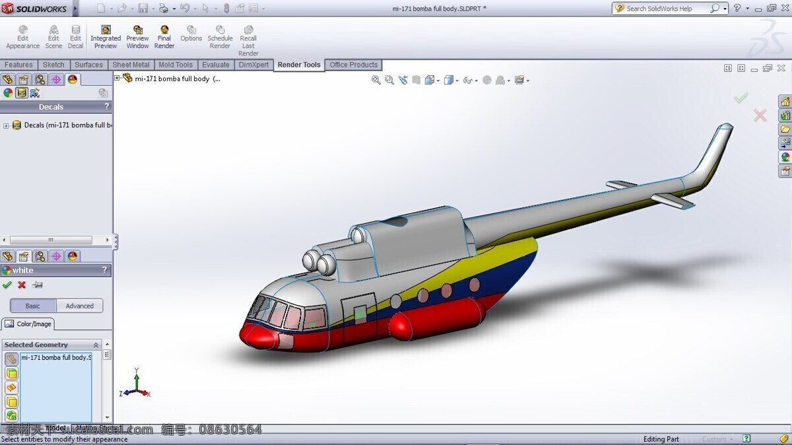Open the Custom Properties task pane icon
The height and width of the screenshot is (445, 792).
pyautogui.click(x=785, y=171)
